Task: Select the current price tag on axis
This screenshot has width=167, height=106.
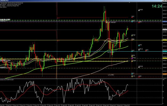Action: click(165, 30)
